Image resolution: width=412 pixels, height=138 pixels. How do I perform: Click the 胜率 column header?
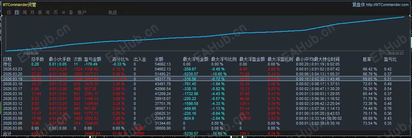click(367, 59)
